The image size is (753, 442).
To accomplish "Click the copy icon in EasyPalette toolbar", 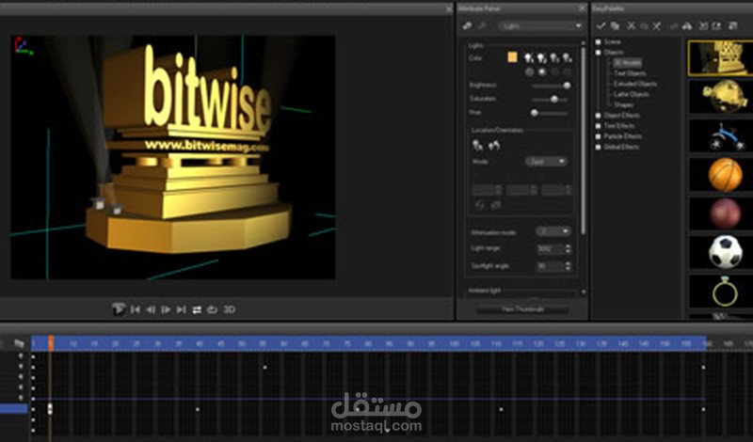I will 615,26.
